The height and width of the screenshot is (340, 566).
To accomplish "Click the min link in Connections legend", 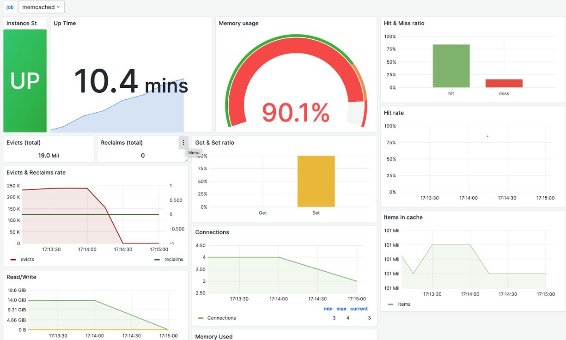I will click(x=329, y=309).
